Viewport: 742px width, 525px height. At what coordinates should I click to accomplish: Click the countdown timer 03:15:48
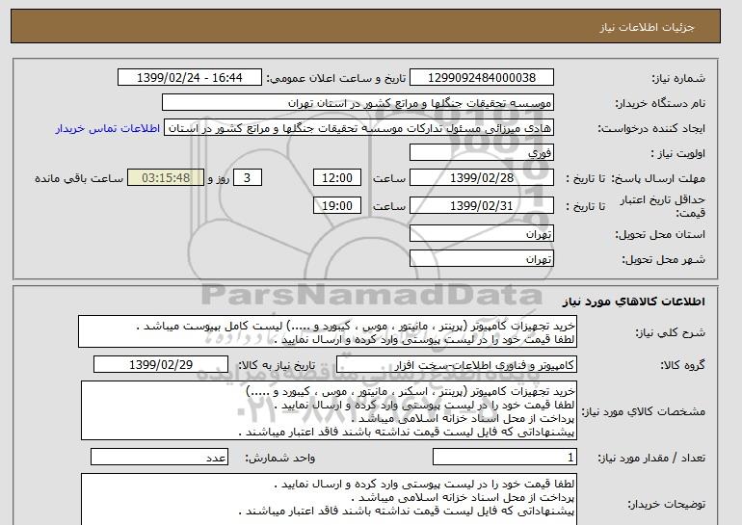pyautogui.click(x=166, y=178)
